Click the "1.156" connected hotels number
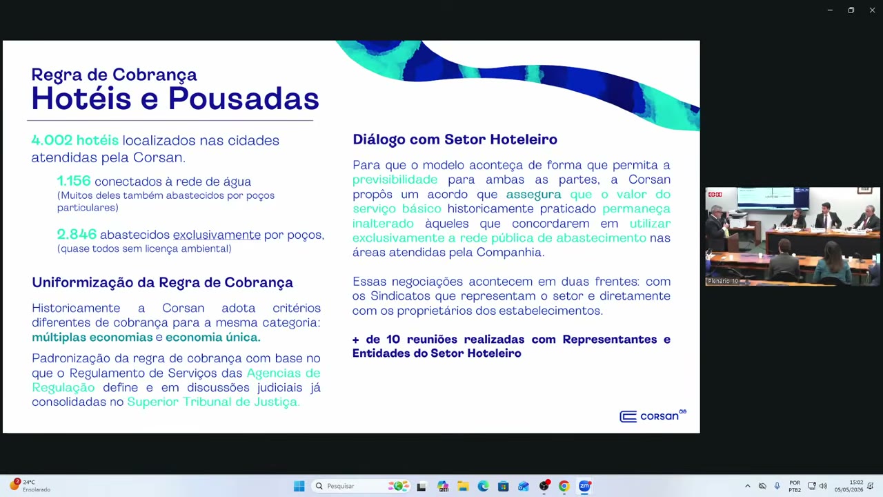This screenshot has width=883, height=497. pyautogui.click(x=74, y=181)
